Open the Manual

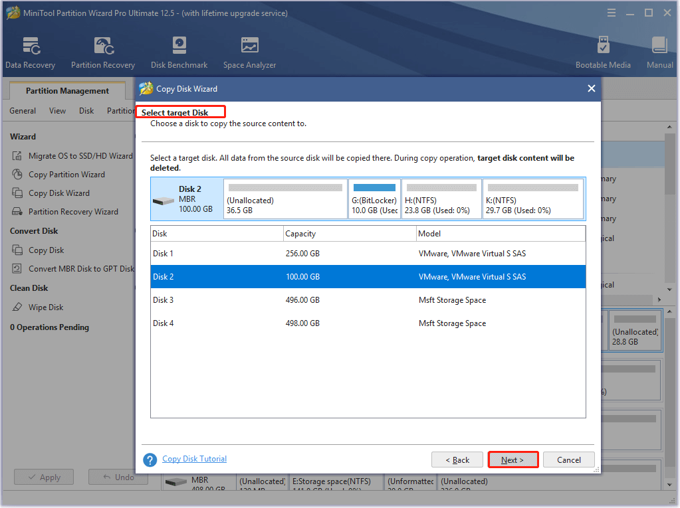click(659, 52)
